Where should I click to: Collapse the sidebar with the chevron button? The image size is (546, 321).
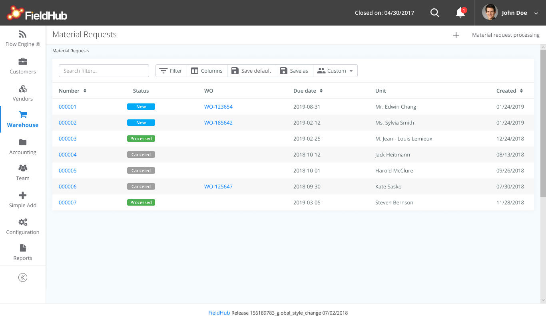22,277
